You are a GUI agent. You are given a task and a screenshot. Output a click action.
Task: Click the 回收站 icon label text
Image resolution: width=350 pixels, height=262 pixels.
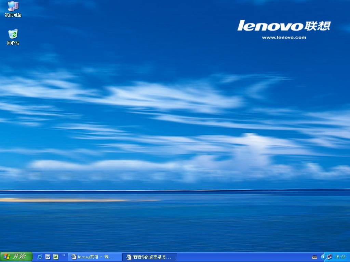(x=13, y=43)
